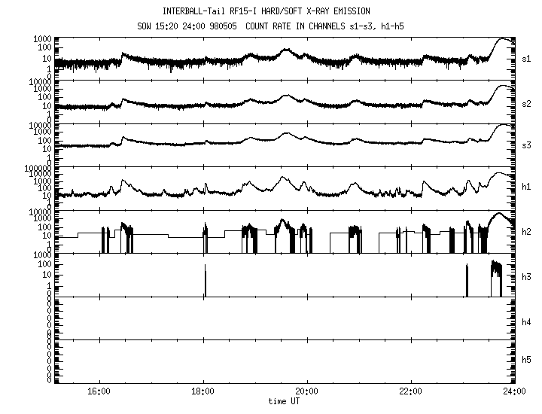Click the s2 channel label

click(526, 102)
